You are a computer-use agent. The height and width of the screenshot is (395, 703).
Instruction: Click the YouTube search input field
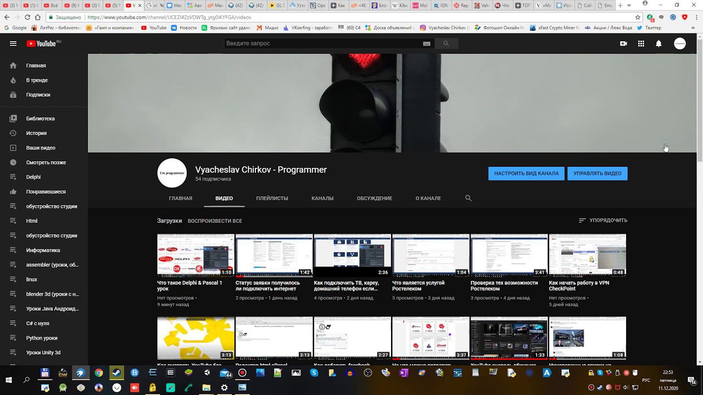pos(322,43)
